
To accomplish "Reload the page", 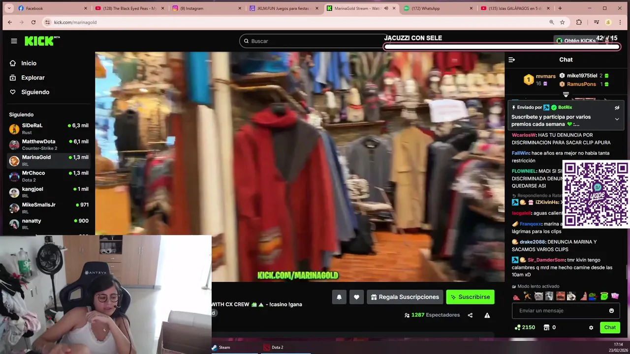I will pos(33,22).
